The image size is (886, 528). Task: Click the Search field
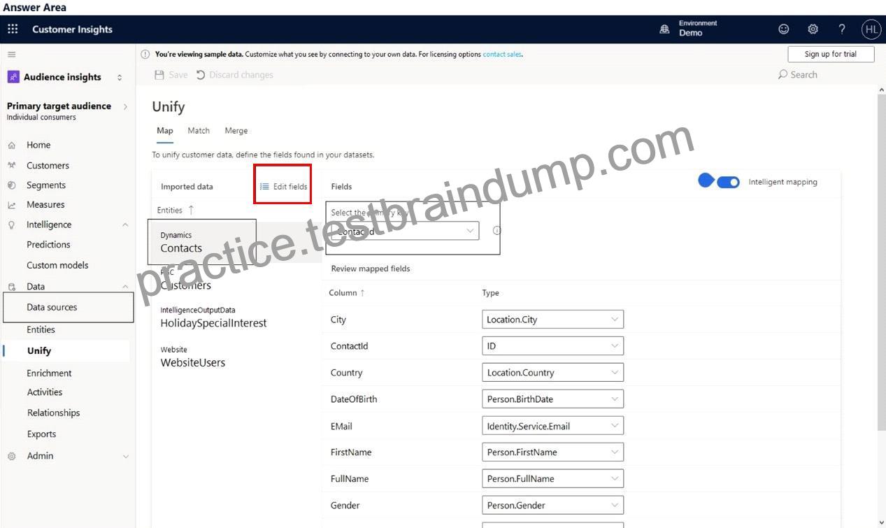(798, 75)
